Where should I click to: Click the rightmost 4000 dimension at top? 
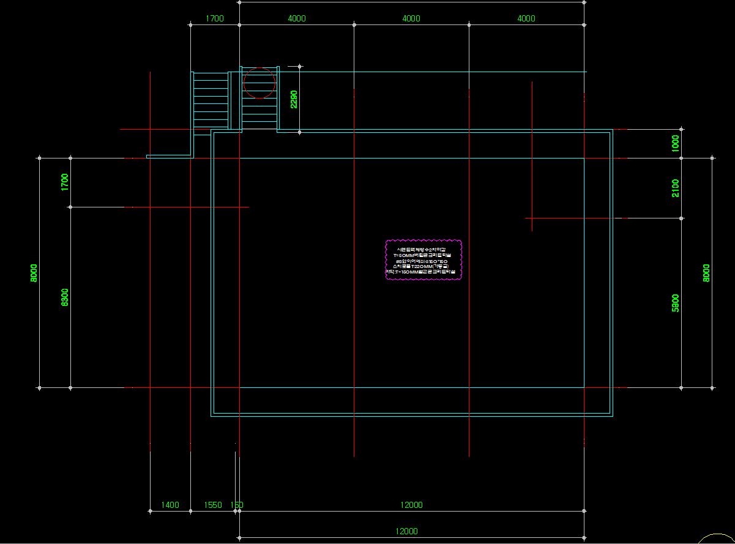[x=526, y=18]
